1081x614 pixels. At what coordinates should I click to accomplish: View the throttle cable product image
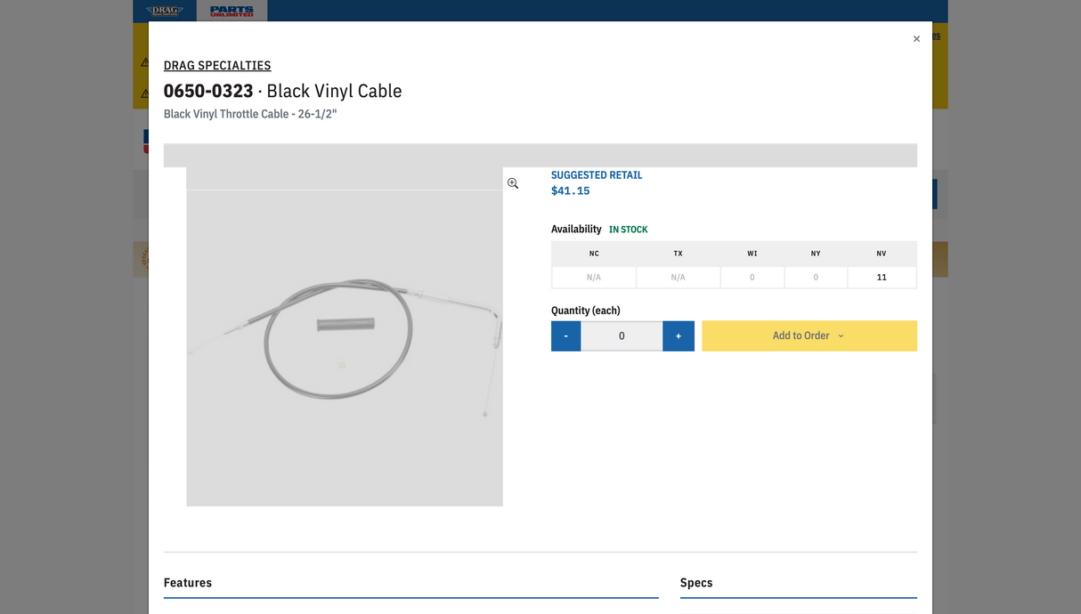[345, 337]
